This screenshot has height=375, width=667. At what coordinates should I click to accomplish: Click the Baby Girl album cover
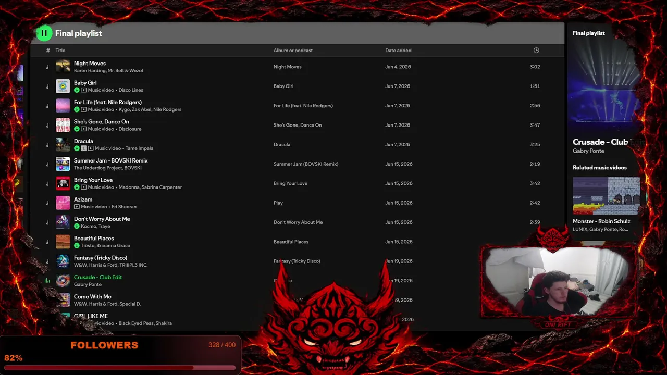[x=63, y=86]
